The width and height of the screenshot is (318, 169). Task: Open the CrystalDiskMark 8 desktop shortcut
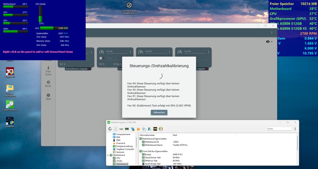click(x=10, y=105)
